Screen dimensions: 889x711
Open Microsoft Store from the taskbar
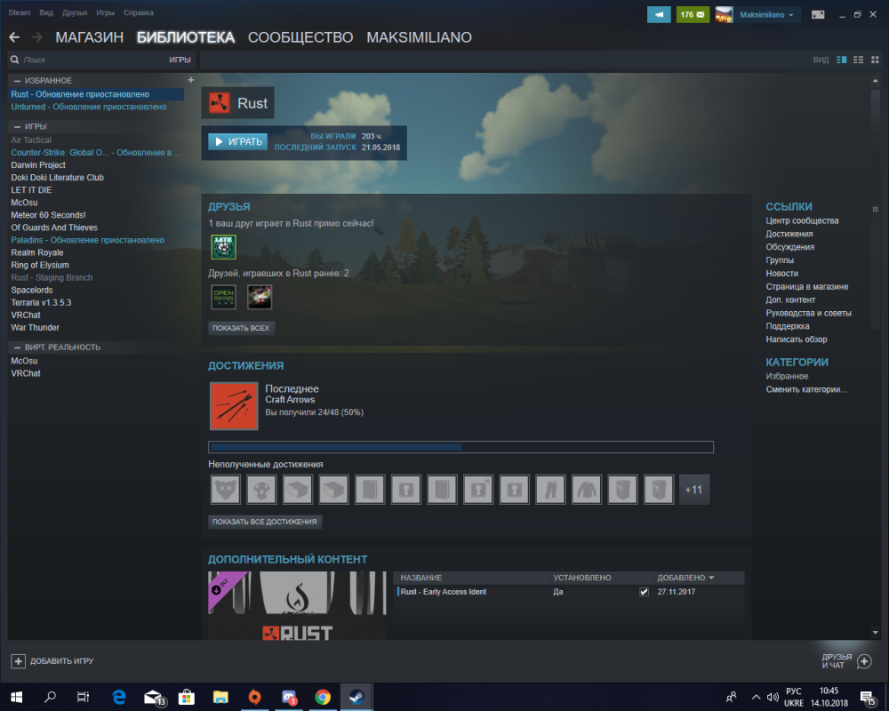tap(187, 697)
